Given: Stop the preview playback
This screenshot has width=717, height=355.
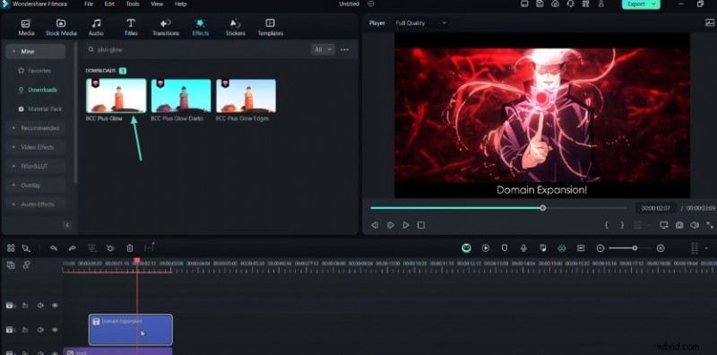Looking at the screenshot, I should (421, 225).
